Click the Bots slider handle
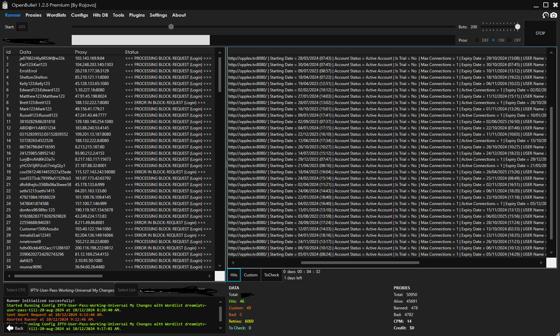The height and width of the screenshot is (336, 560). pyautogui.click(x=518, y=27)
